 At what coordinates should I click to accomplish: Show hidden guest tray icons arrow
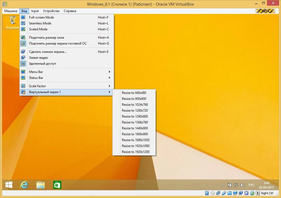pyautogui.click(x=223, y=185)
